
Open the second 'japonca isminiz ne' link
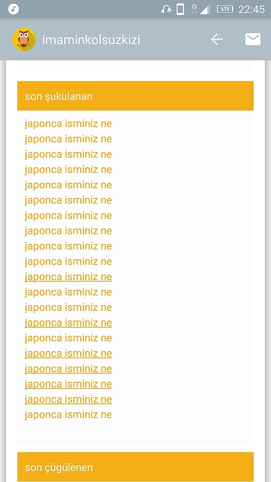coord(68,139)
